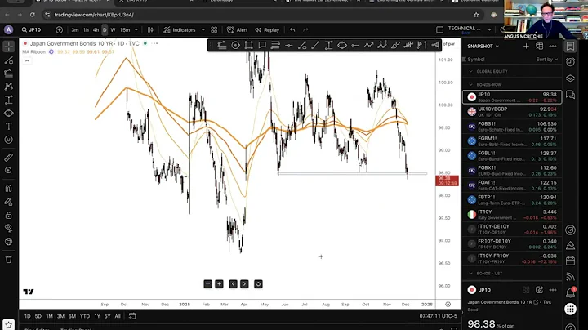Bookmark this page star in address bar
The width and height of the screenshot is (588, 330).
[x=476, y=15]
